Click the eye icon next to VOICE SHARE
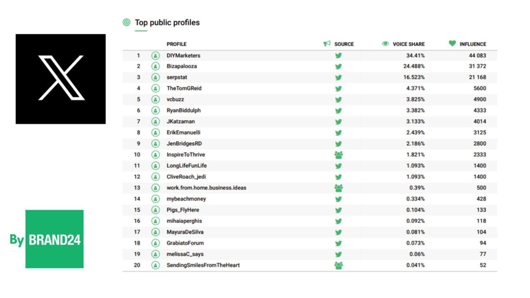The image size is (530, 298). pyautogui.click(x=385, y=44)
